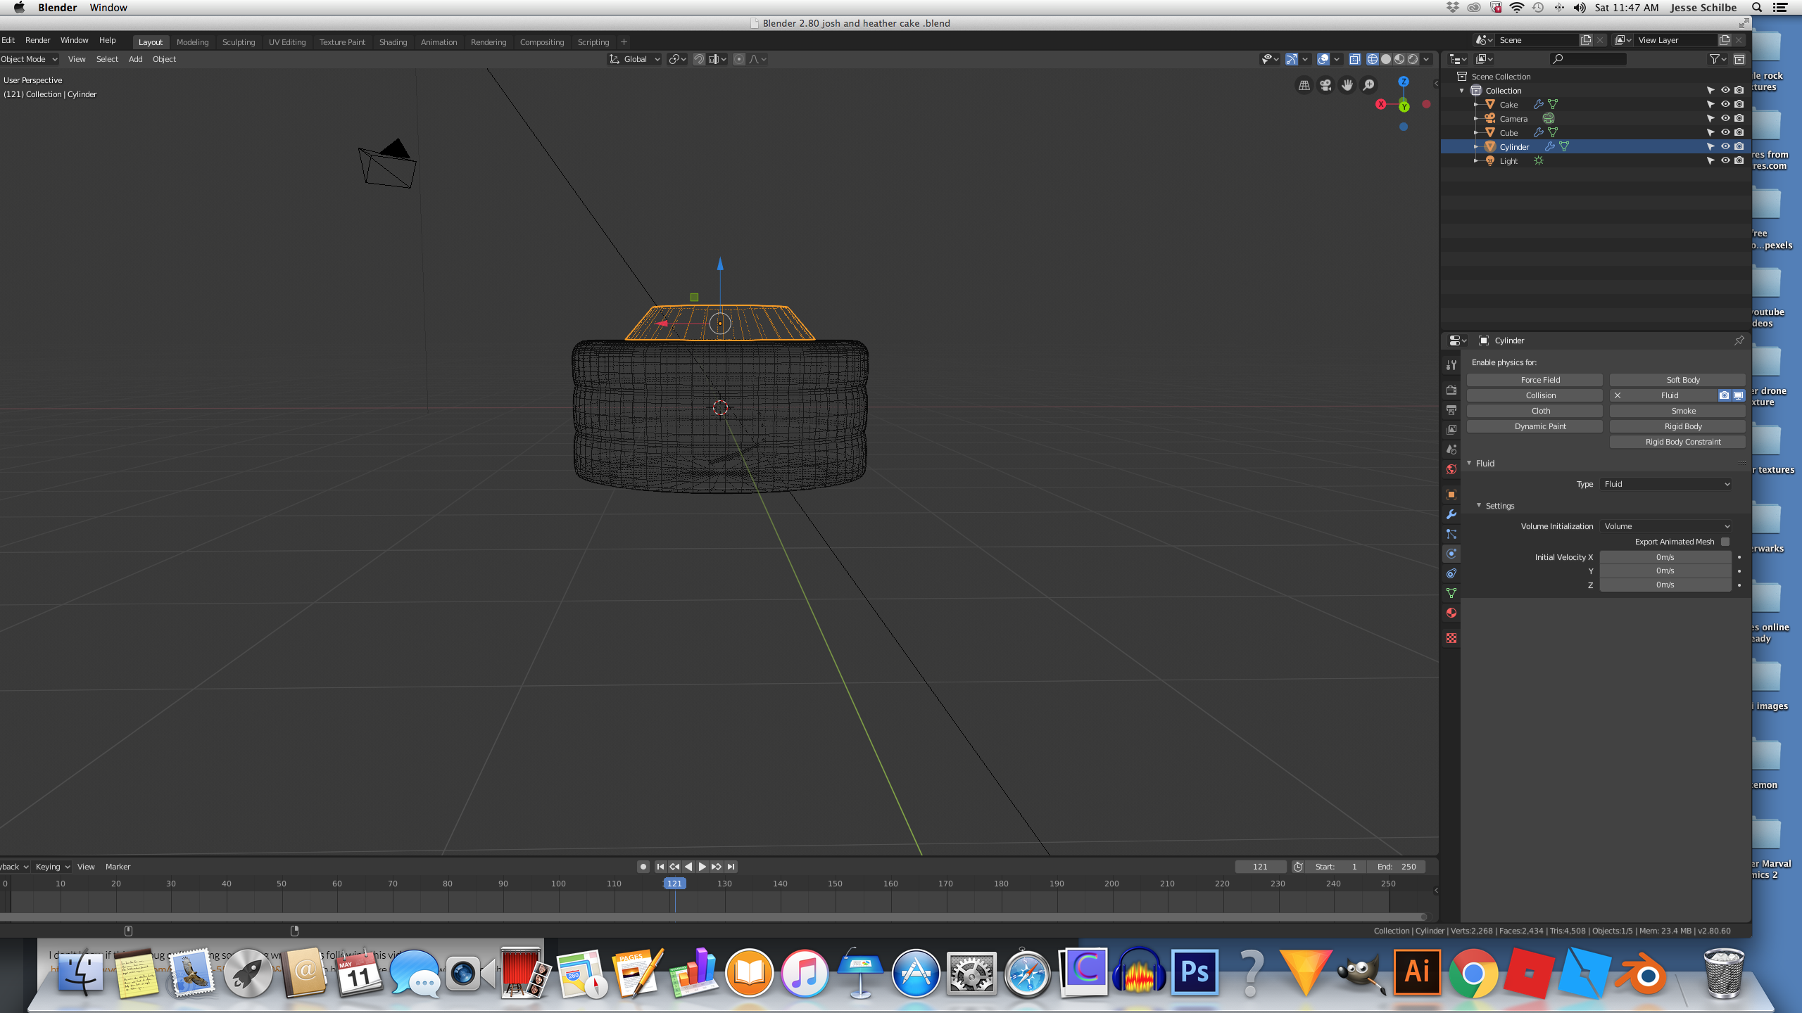Add Cloth physics to the Cylinder
Screen dimensions: 1802x1013
click(x=1540, y=411)
